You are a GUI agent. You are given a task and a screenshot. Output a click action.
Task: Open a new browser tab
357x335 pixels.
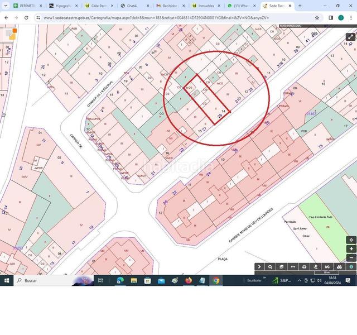coord(300,6)
